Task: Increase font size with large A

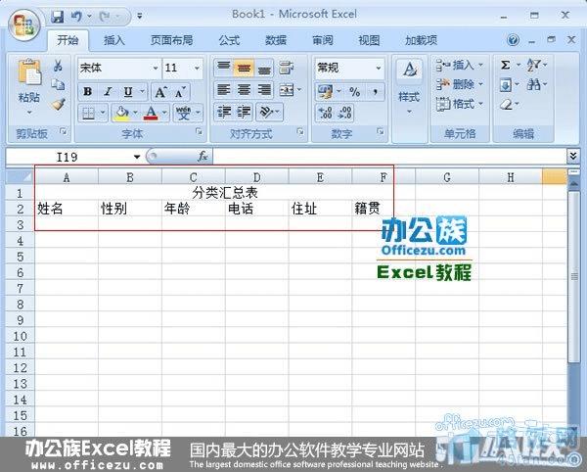Action: pyautogui.click(x=160, y=92)
